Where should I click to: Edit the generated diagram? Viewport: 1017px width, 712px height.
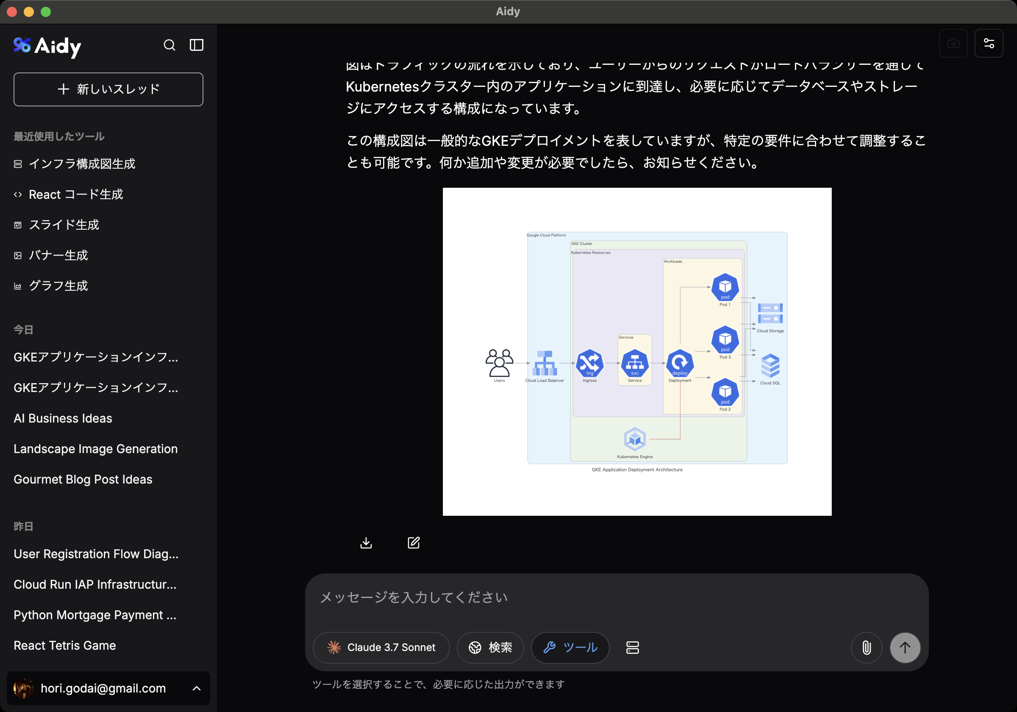click(x=414, y=543)
